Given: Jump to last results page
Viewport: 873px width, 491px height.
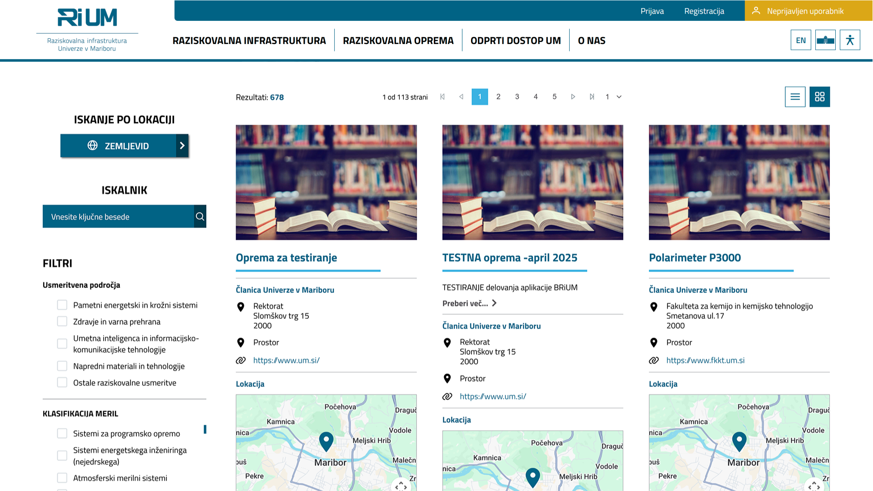Looking at the screenshot, I should click(x=592, y=97).
